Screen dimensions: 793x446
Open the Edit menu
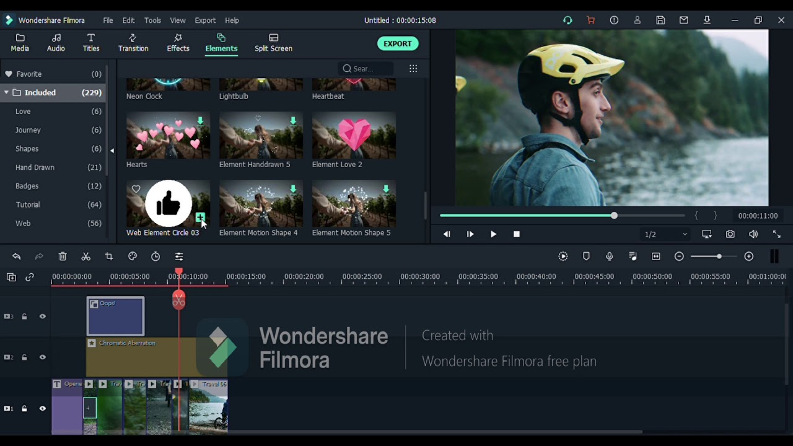(x=128, y=20)
